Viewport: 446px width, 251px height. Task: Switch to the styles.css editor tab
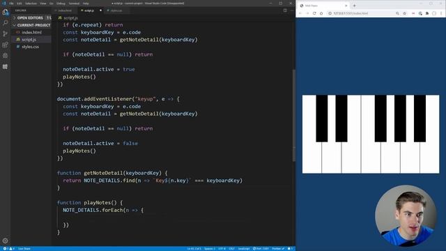116,10
